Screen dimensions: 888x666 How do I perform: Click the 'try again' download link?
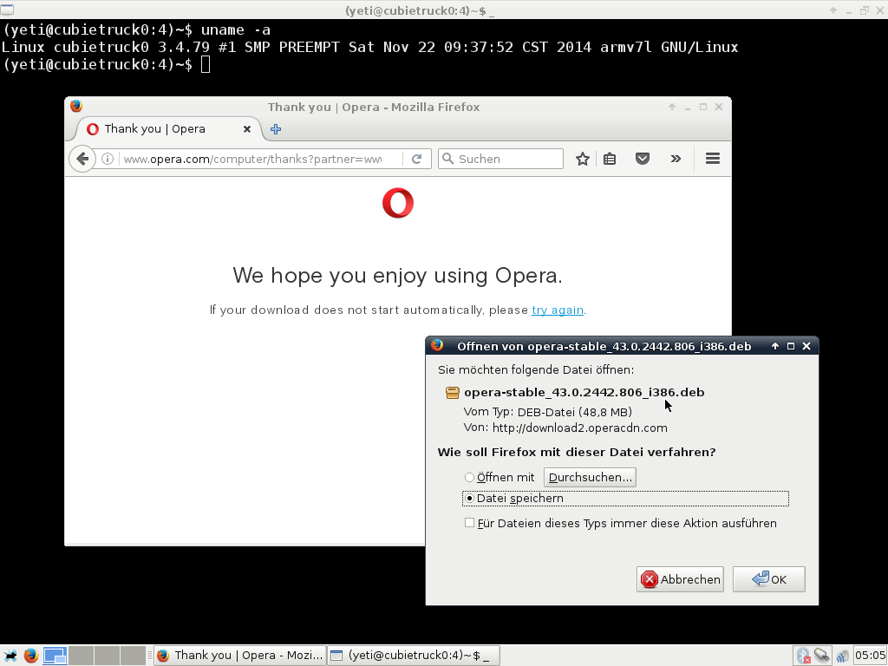pos(557,310)
